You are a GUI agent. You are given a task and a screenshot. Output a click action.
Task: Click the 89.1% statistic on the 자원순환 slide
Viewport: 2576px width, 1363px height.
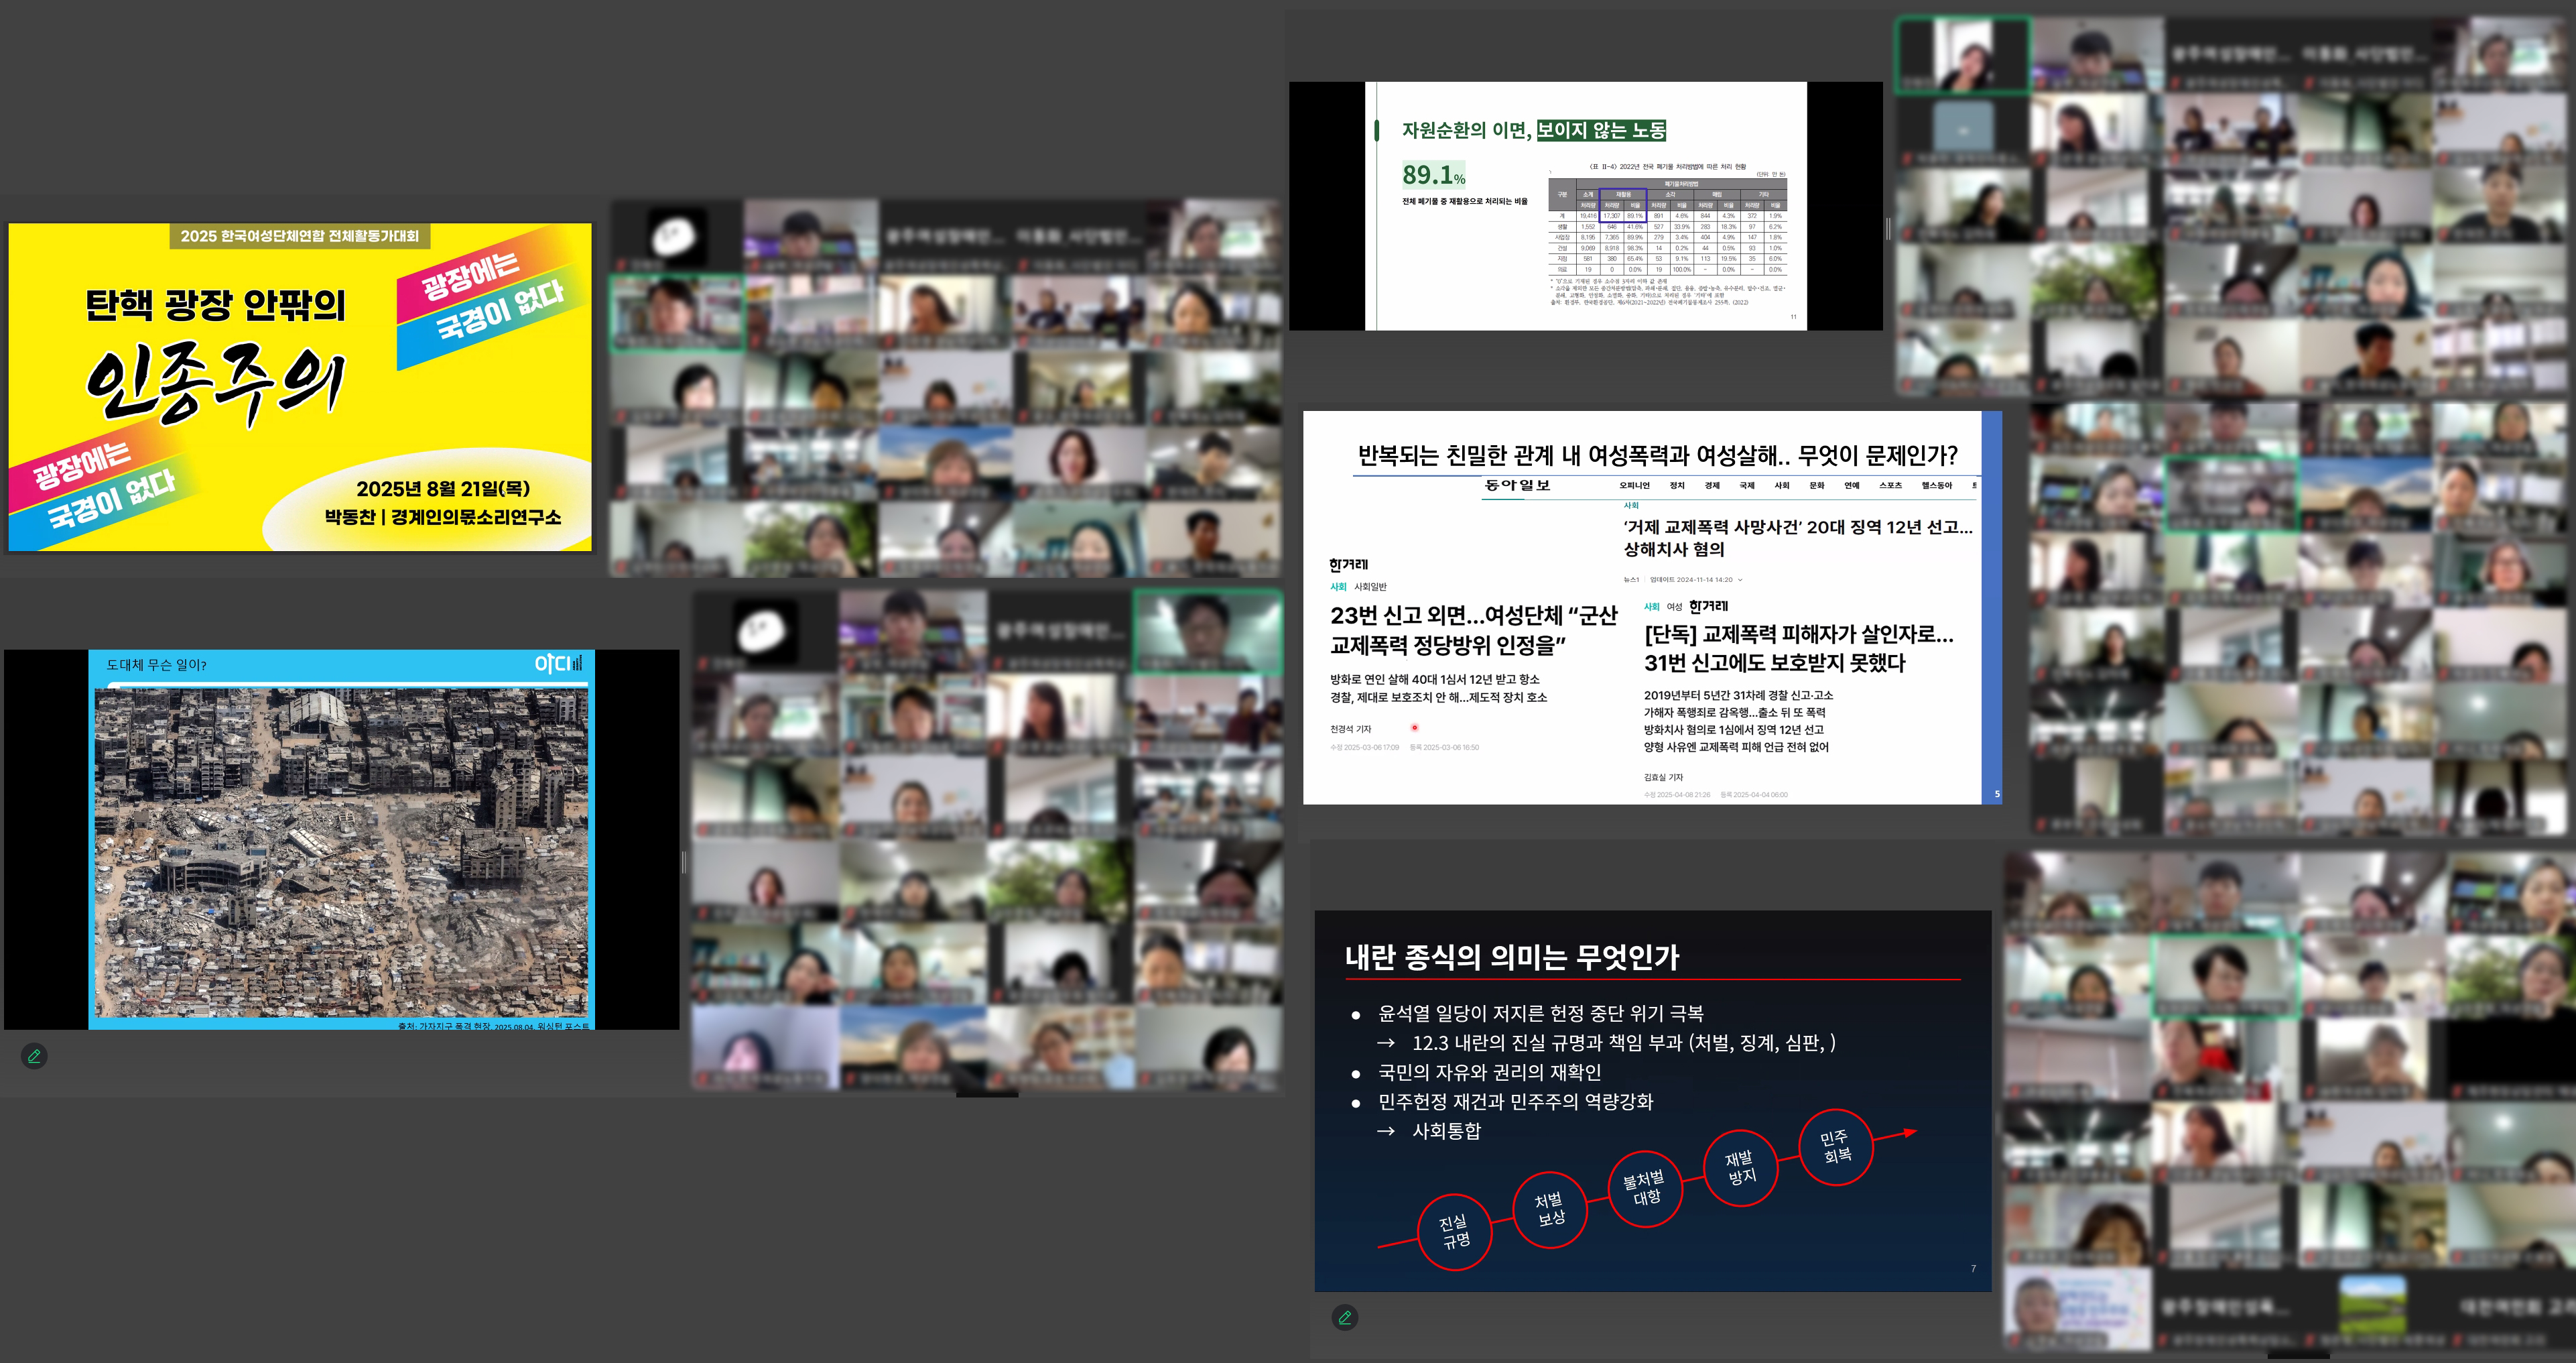point(1433,175)
